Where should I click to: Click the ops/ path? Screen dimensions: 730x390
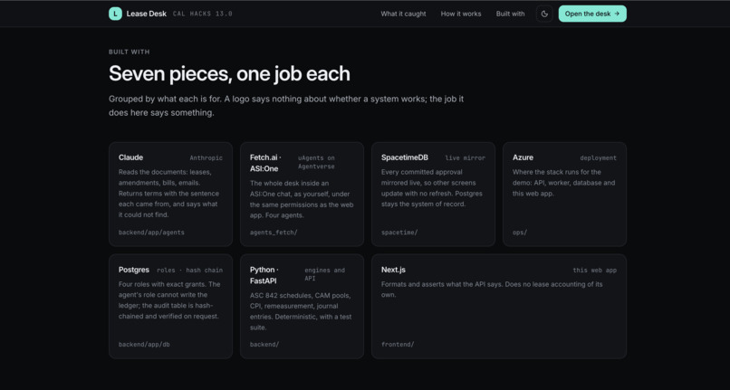pos(520,233)
